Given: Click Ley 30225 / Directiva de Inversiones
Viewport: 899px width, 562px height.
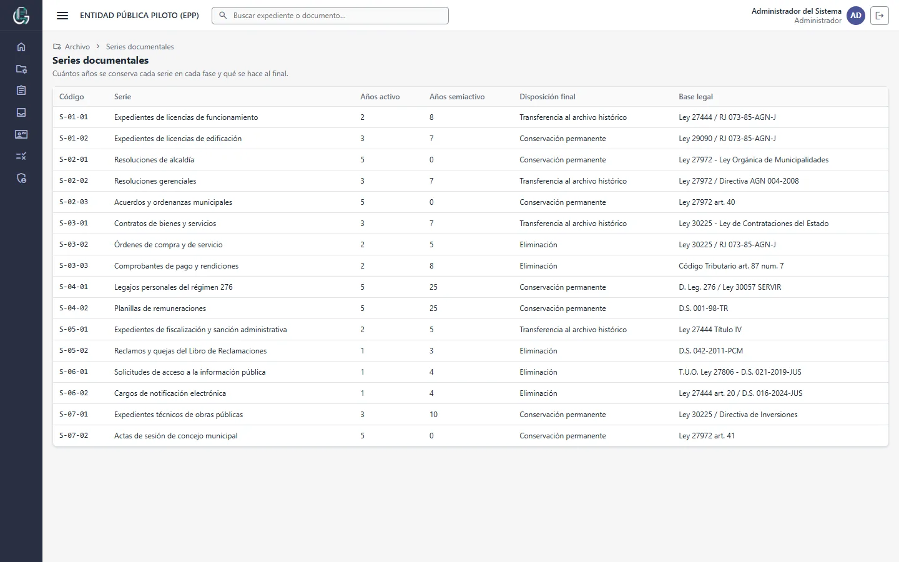Looking at the screenshot, I should [x=738, y=415].
